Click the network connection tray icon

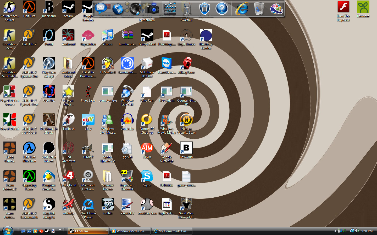point(352,231)
